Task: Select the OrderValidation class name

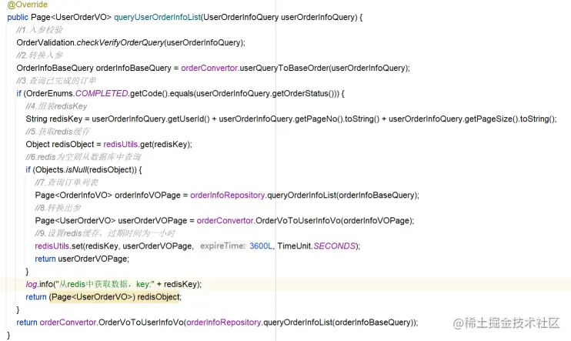Action: point(45,42)
